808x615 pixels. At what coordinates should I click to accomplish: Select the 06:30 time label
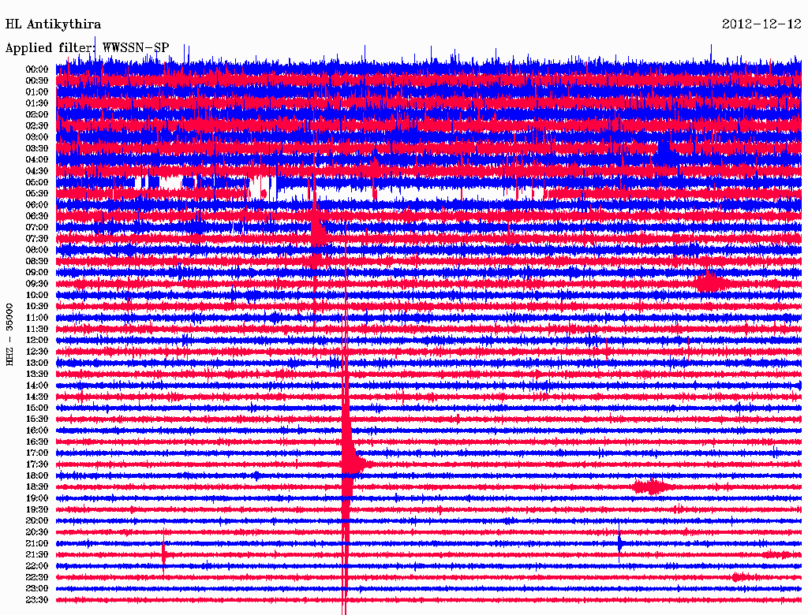tap(37, 216)
